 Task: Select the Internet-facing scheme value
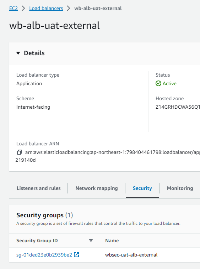tap(33, 107)
